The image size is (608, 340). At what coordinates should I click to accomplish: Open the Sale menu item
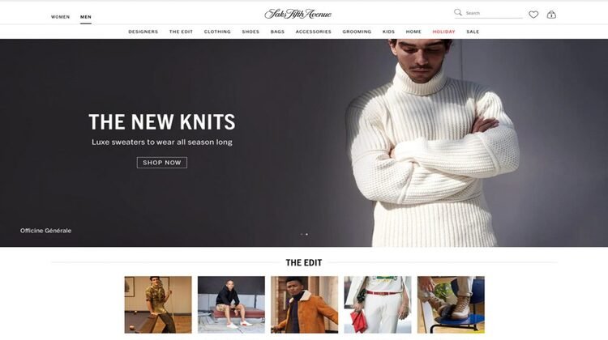[x=473, y=32]
